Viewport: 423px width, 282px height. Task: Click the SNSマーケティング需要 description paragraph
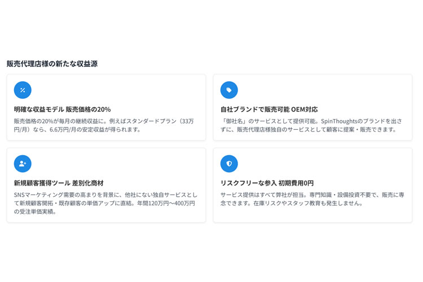105,203
